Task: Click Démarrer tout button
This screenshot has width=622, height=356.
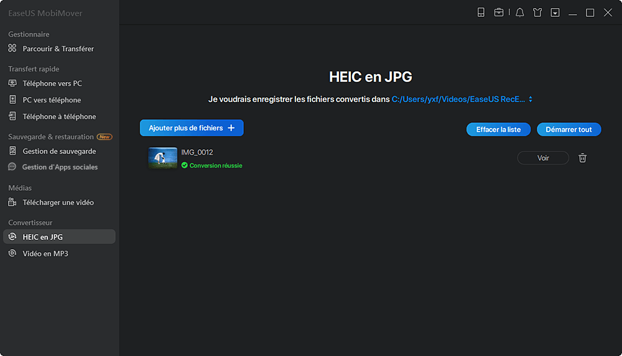Action: 569,129
